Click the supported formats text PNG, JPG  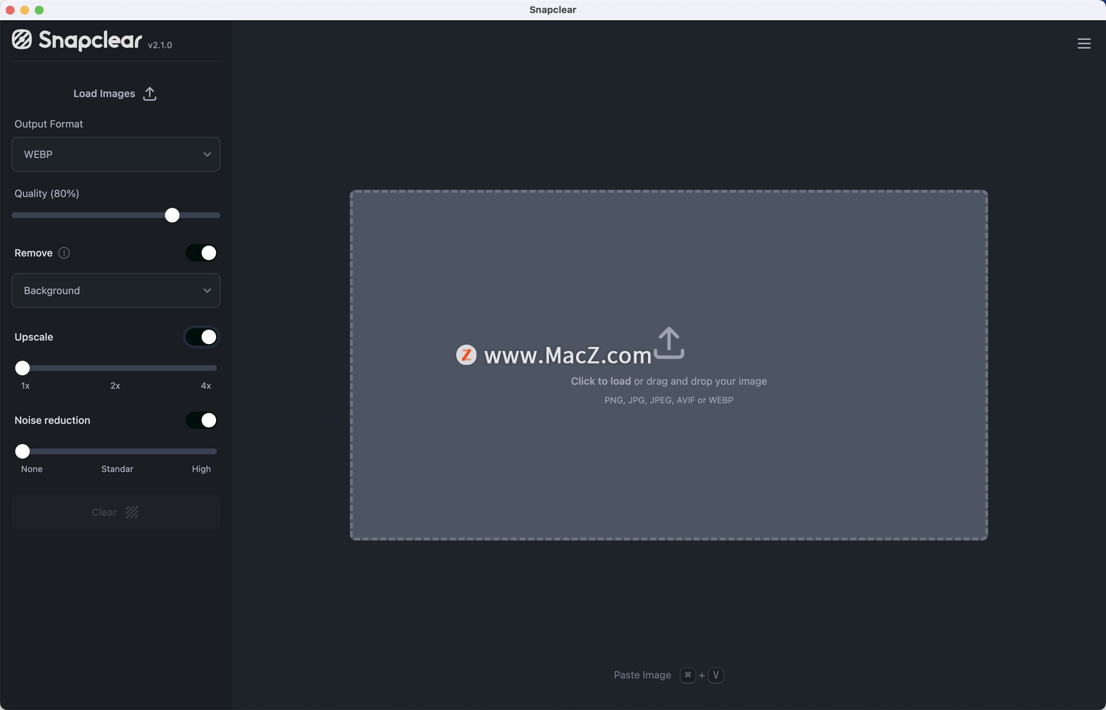[669, 400]
